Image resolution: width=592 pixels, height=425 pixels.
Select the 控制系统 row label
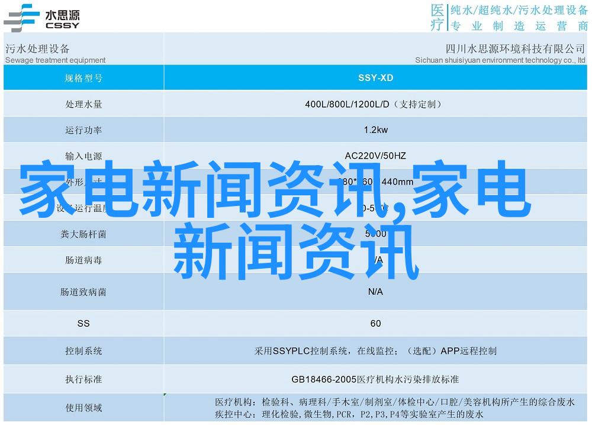pos(83,351)
